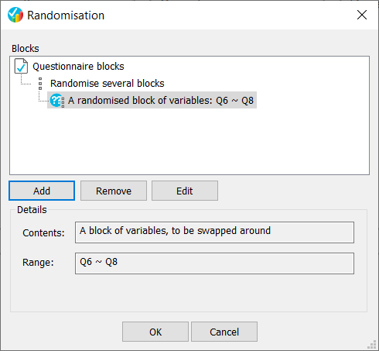The width and height of the screenshot is (379, 351).
Task: Click the randomised block question-mark icon
Action: [x=57, y=100]
